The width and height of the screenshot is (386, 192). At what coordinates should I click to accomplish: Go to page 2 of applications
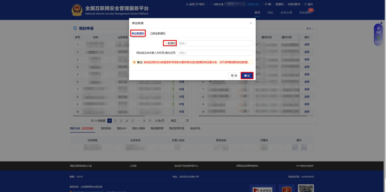pos(115,121)
